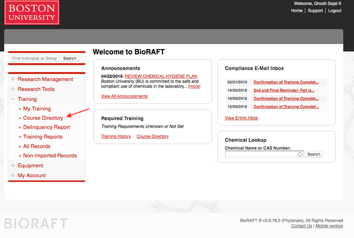Click the 02/21/2019 date in the inbox

(x=237, y=82)
